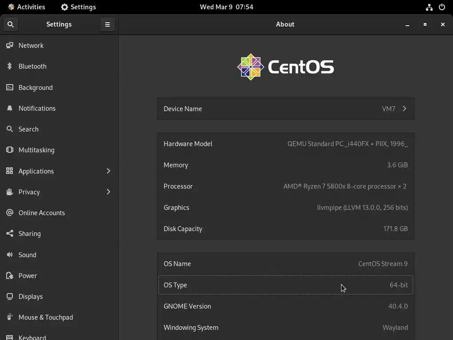
Task: Select the OS Type row
Action: pyautogui.click(x=285, y=285)
